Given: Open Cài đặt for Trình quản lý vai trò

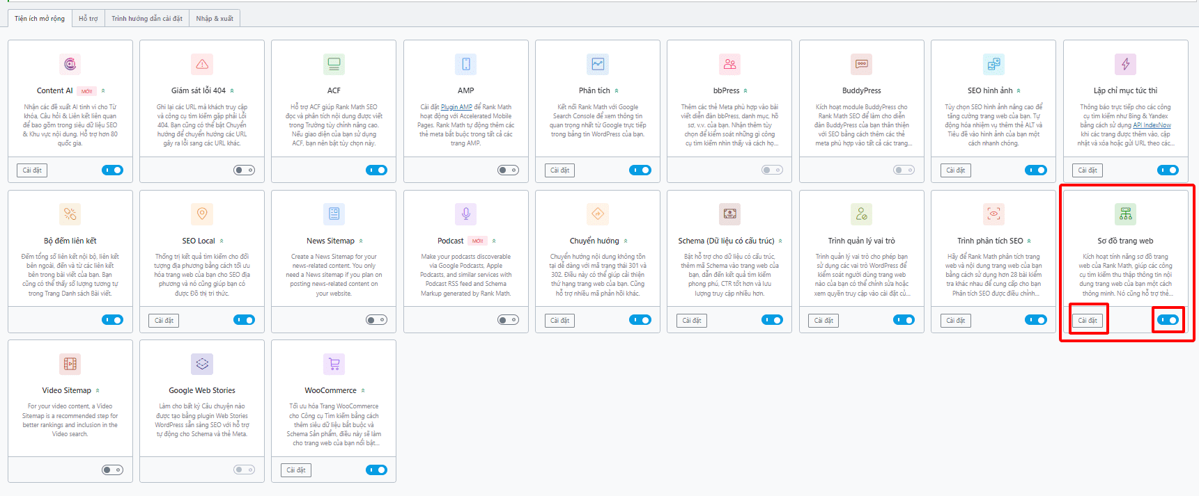Looking at the screenshot, I should coord(824,320).
